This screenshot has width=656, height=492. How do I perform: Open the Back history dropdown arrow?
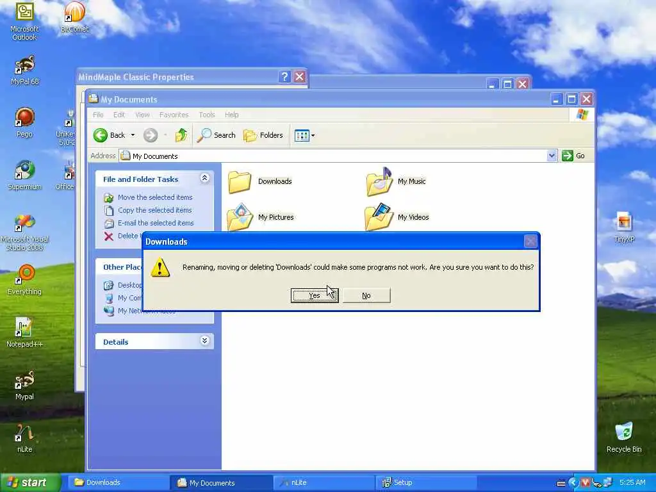pyautogui.click(x=133, y=135)
